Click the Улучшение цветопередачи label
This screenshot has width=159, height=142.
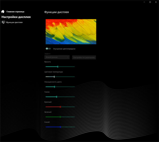click(64, 49)
